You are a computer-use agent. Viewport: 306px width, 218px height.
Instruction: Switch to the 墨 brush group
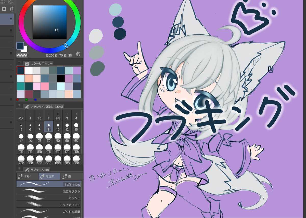[71, 176]
